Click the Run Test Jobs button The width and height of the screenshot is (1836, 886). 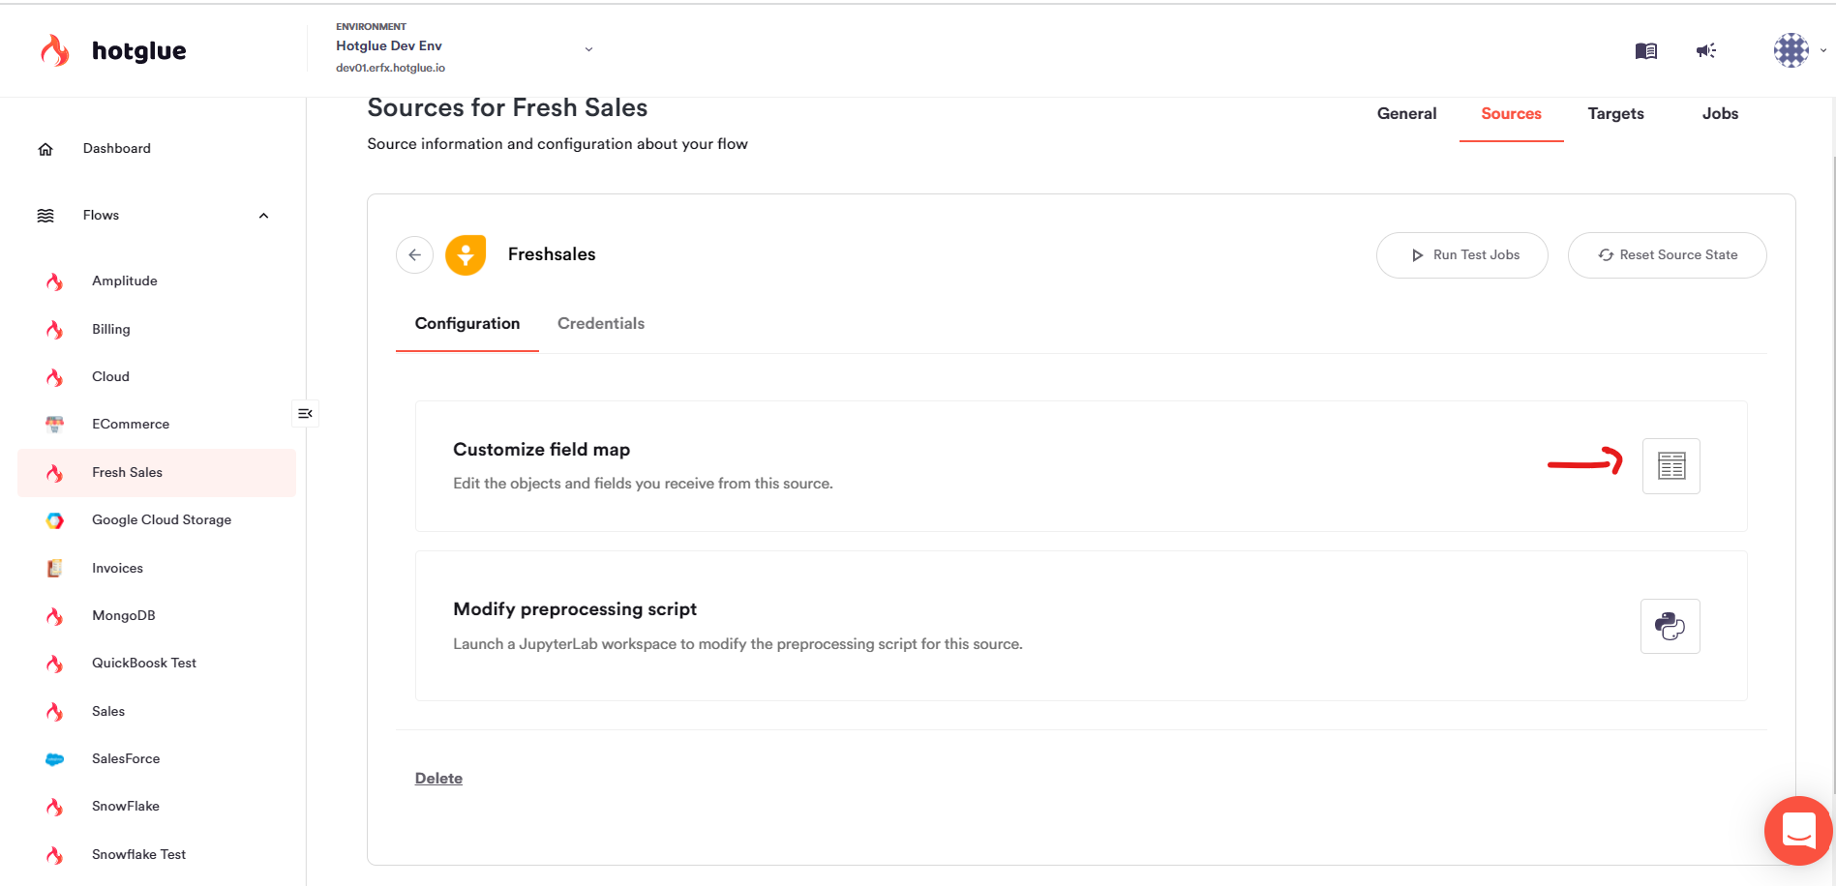click(1461, 255)
